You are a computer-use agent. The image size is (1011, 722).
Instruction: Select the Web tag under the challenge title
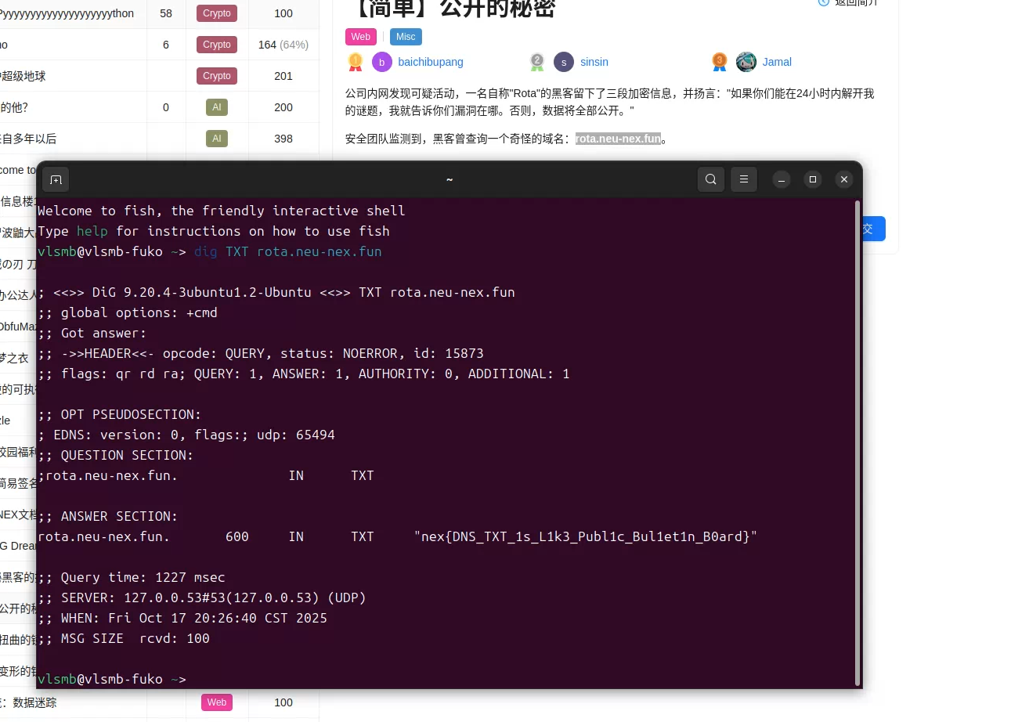(x=360, y=37)
